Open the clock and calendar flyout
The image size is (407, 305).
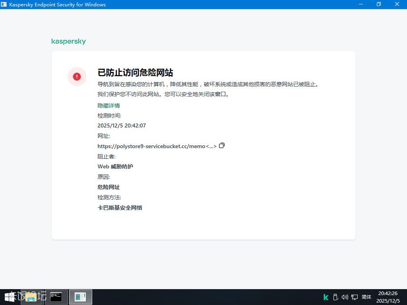pos(388,297)
